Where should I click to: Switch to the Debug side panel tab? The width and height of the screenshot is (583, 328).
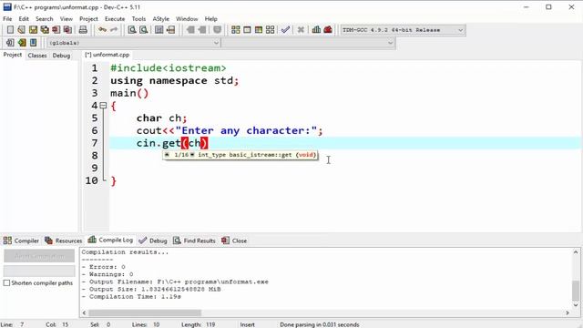pyautogui.click(x=61, y=55)
